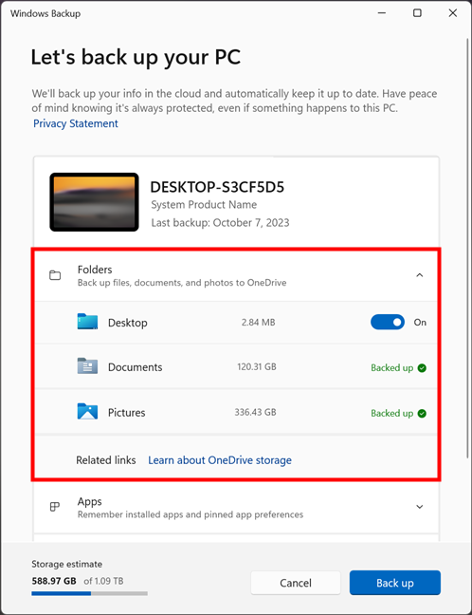Toggle Desktop folder backup switch
This screenshot has height=615, width=472.
click(388, 323)
